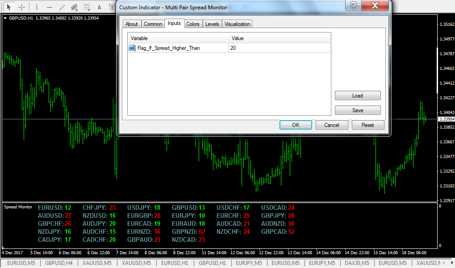
Task: Click the current price label 1.33954 on axis
Action: click(x=447, y=119)
